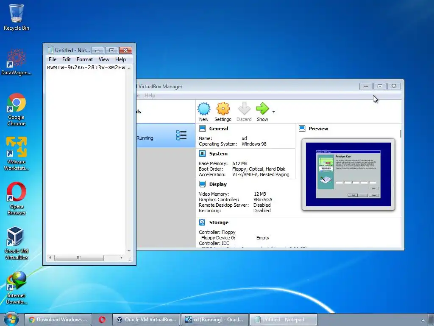The width and height of the screenshot is (434, 326).
Task: Click the Storage section header text
Action: point(219,222)
